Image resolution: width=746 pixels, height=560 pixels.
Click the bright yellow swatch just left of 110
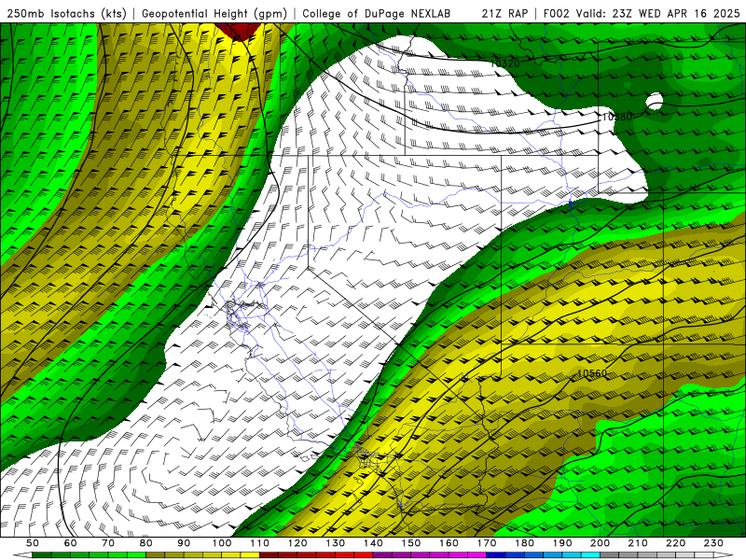[250, 555]
